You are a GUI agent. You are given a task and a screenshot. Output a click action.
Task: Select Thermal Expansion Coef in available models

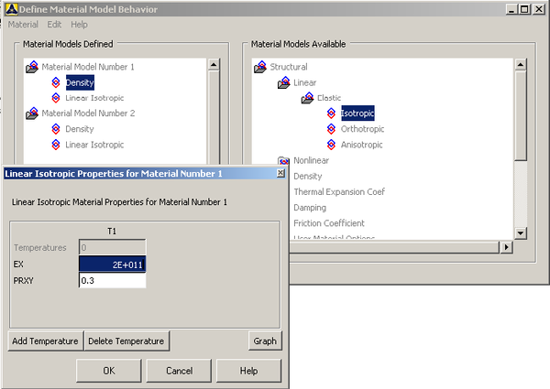click(338, 191)
